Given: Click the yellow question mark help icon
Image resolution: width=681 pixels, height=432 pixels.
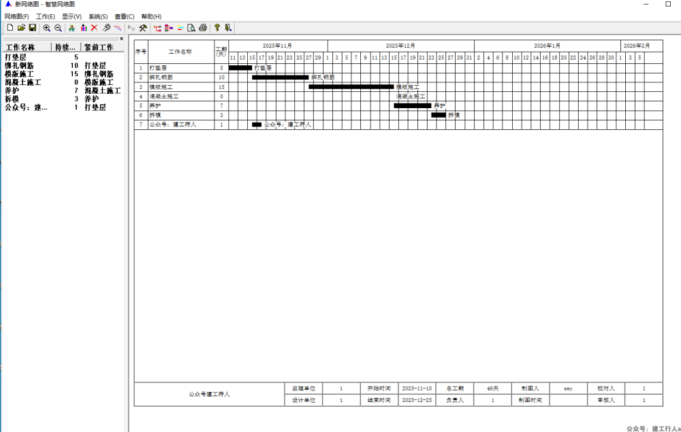Looking at the screenshot, I should coord(217,28).
